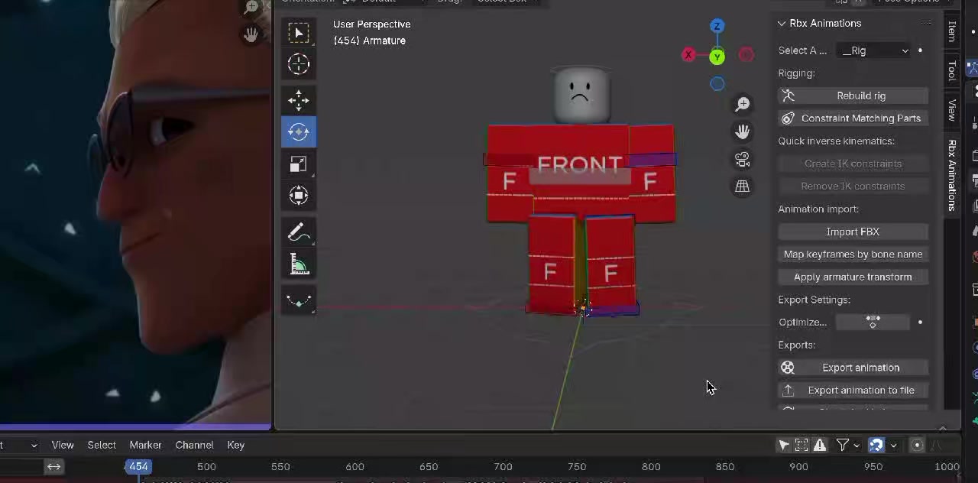Select the Measure tool
The height and width of the screenshot is (483, 978).
click(299, 264)
